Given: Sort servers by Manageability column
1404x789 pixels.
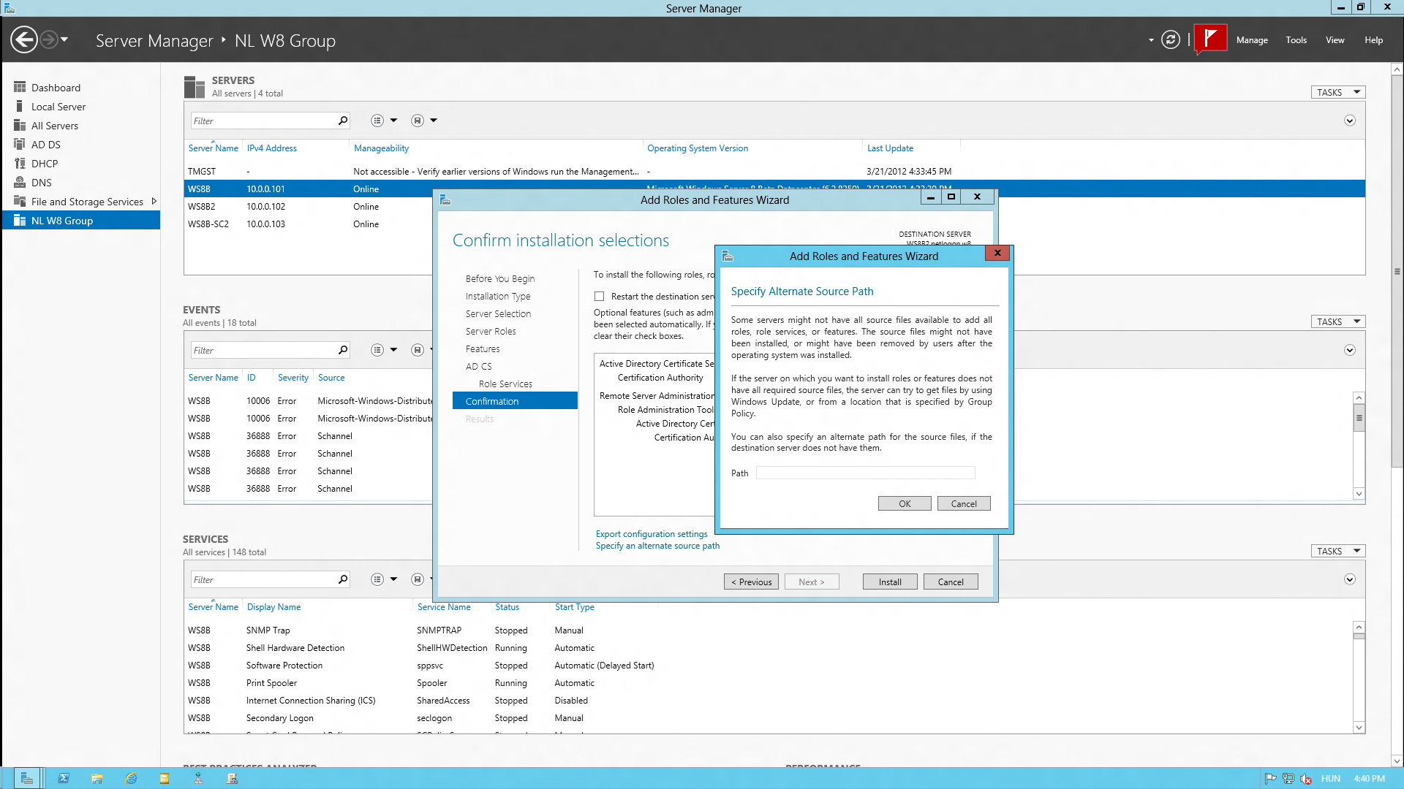Looking at the screenshot, I should tap(381, 148).
